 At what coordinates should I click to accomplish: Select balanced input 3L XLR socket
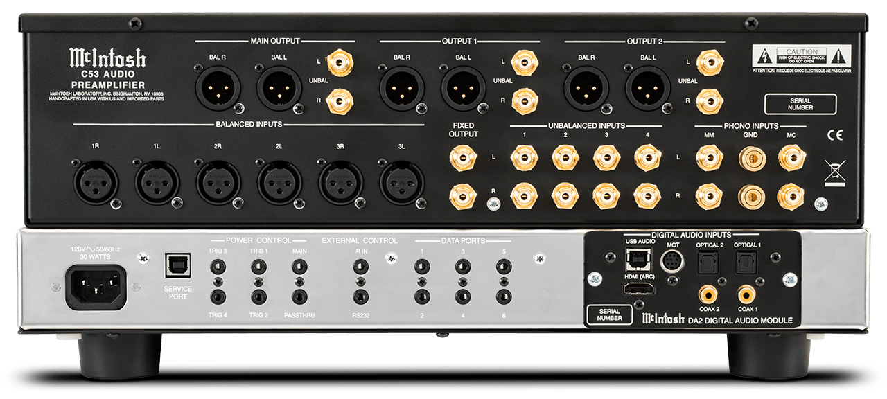401,183
